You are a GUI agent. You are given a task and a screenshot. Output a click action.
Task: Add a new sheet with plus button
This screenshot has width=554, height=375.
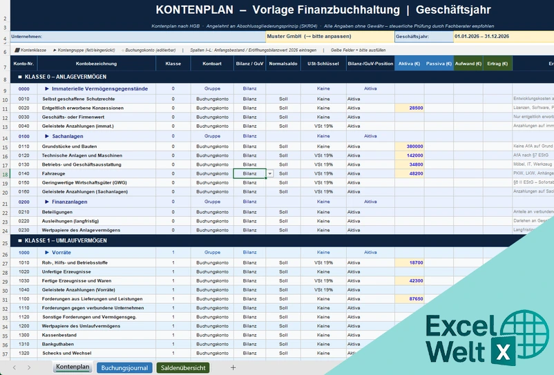(x=233, y=367)
